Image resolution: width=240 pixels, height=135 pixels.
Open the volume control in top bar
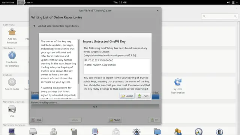[228, 3]
